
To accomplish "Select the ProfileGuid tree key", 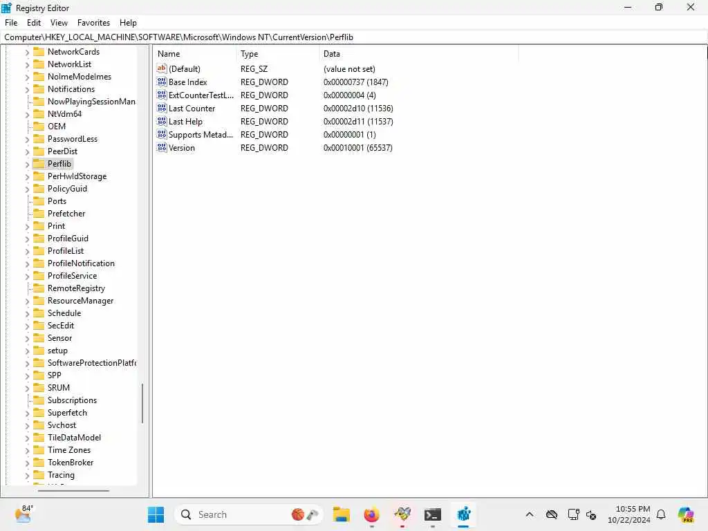I will pos(68,239).
